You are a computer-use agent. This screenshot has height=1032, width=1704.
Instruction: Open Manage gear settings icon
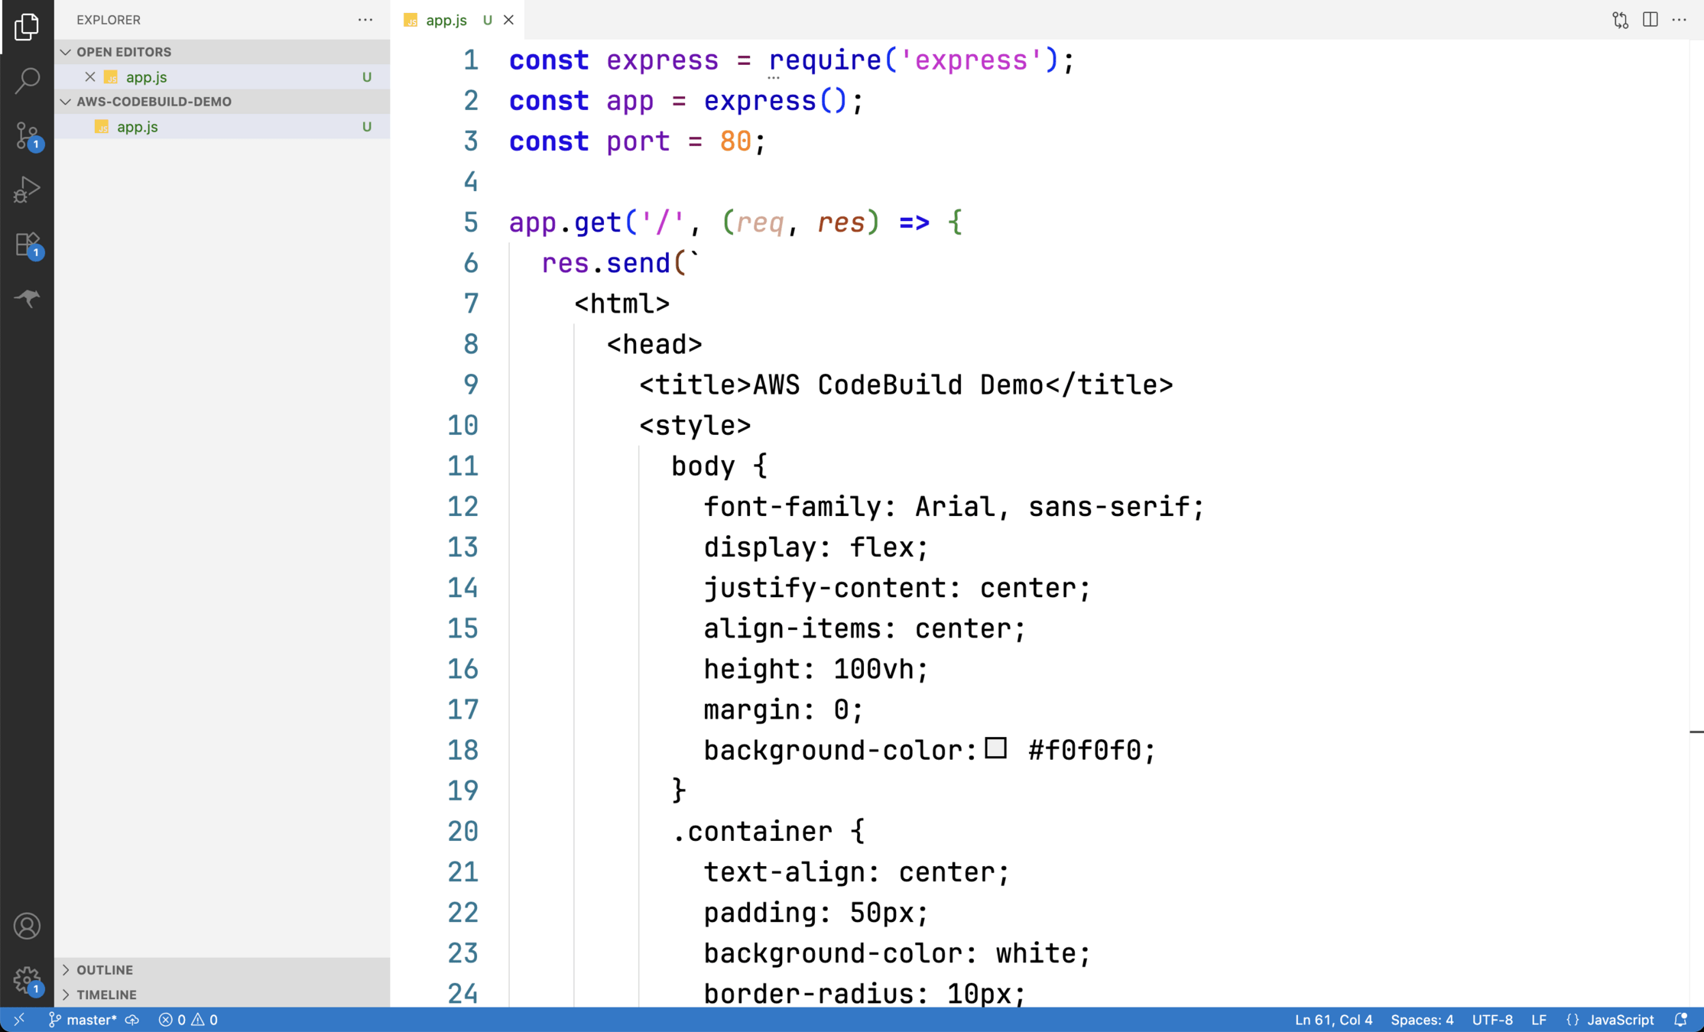point(27,978)
